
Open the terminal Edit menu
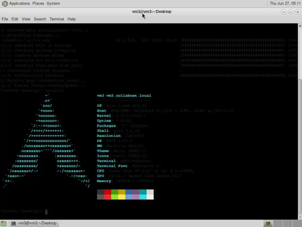click(x=15, y=19)
